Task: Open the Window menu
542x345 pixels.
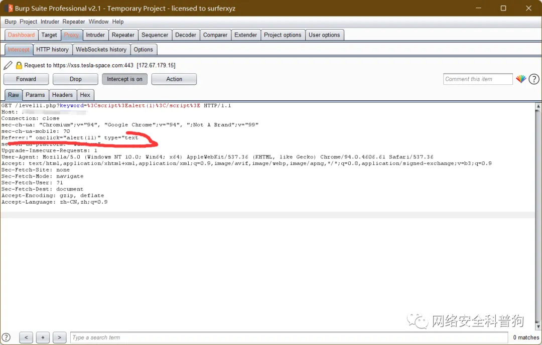Action: point(98,22)
